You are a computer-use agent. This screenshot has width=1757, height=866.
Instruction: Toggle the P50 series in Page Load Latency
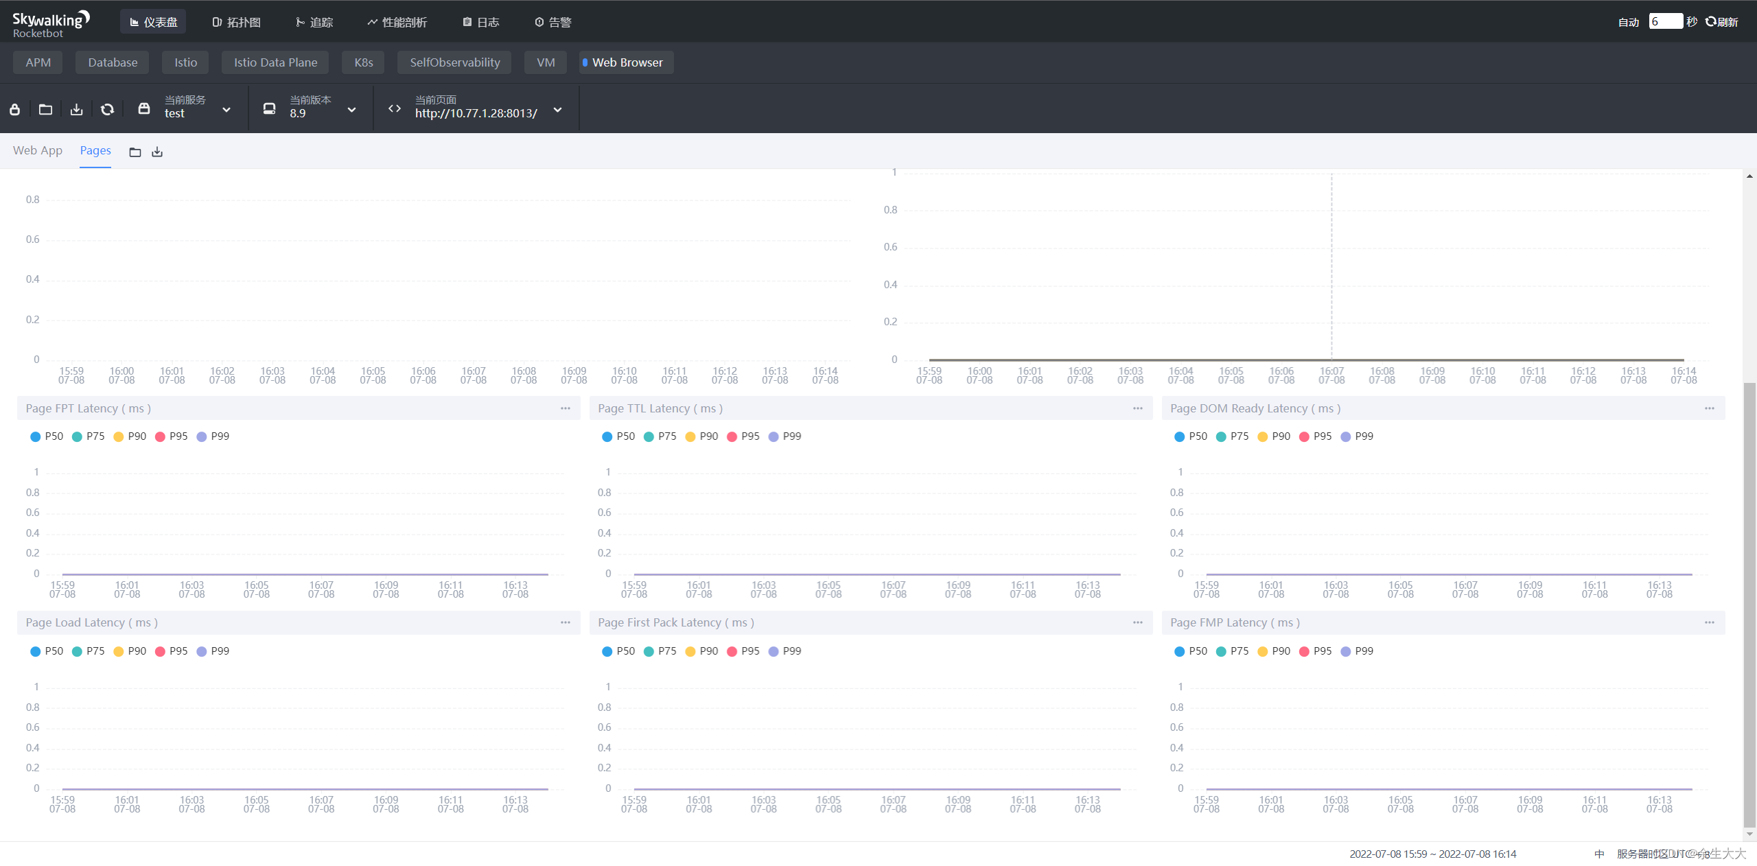coord(47,651)
